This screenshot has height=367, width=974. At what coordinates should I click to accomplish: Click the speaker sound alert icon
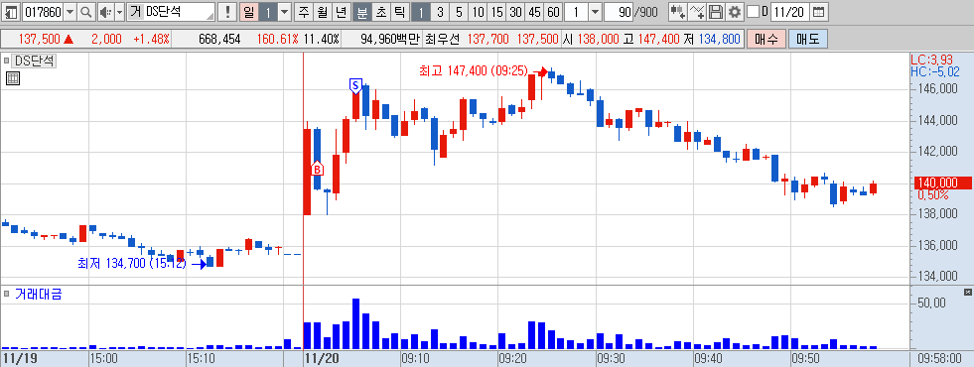tap(105, 12)
